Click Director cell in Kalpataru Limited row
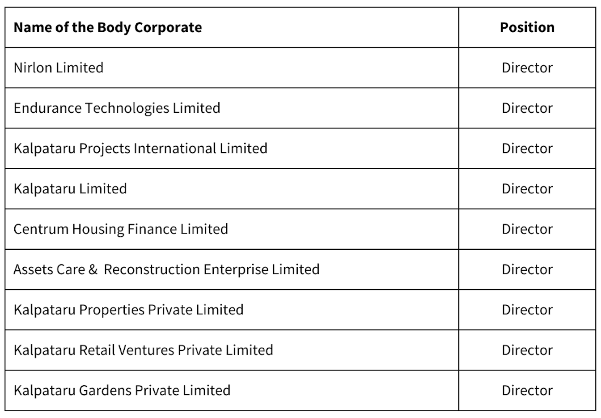 click(x=527, y=188)
